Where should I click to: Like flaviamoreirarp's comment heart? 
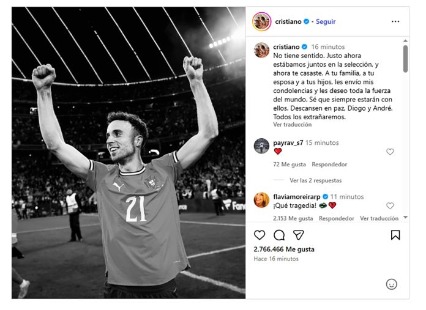tap(390, 206)
